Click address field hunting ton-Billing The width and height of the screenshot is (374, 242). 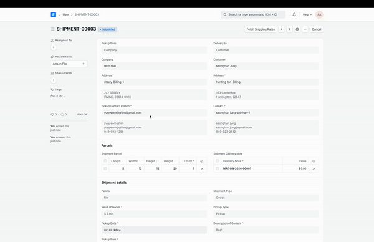[x=266, y=82]
